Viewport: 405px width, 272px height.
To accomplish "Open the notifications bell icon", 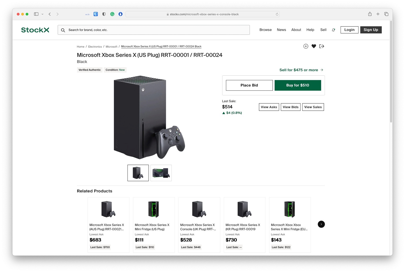I will pyautogui.click(x=334, y=30).
